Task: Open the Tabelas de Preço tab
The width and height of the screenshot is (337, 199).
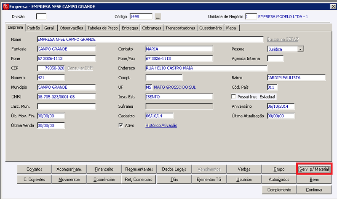Action: click(x=102, y=28)
